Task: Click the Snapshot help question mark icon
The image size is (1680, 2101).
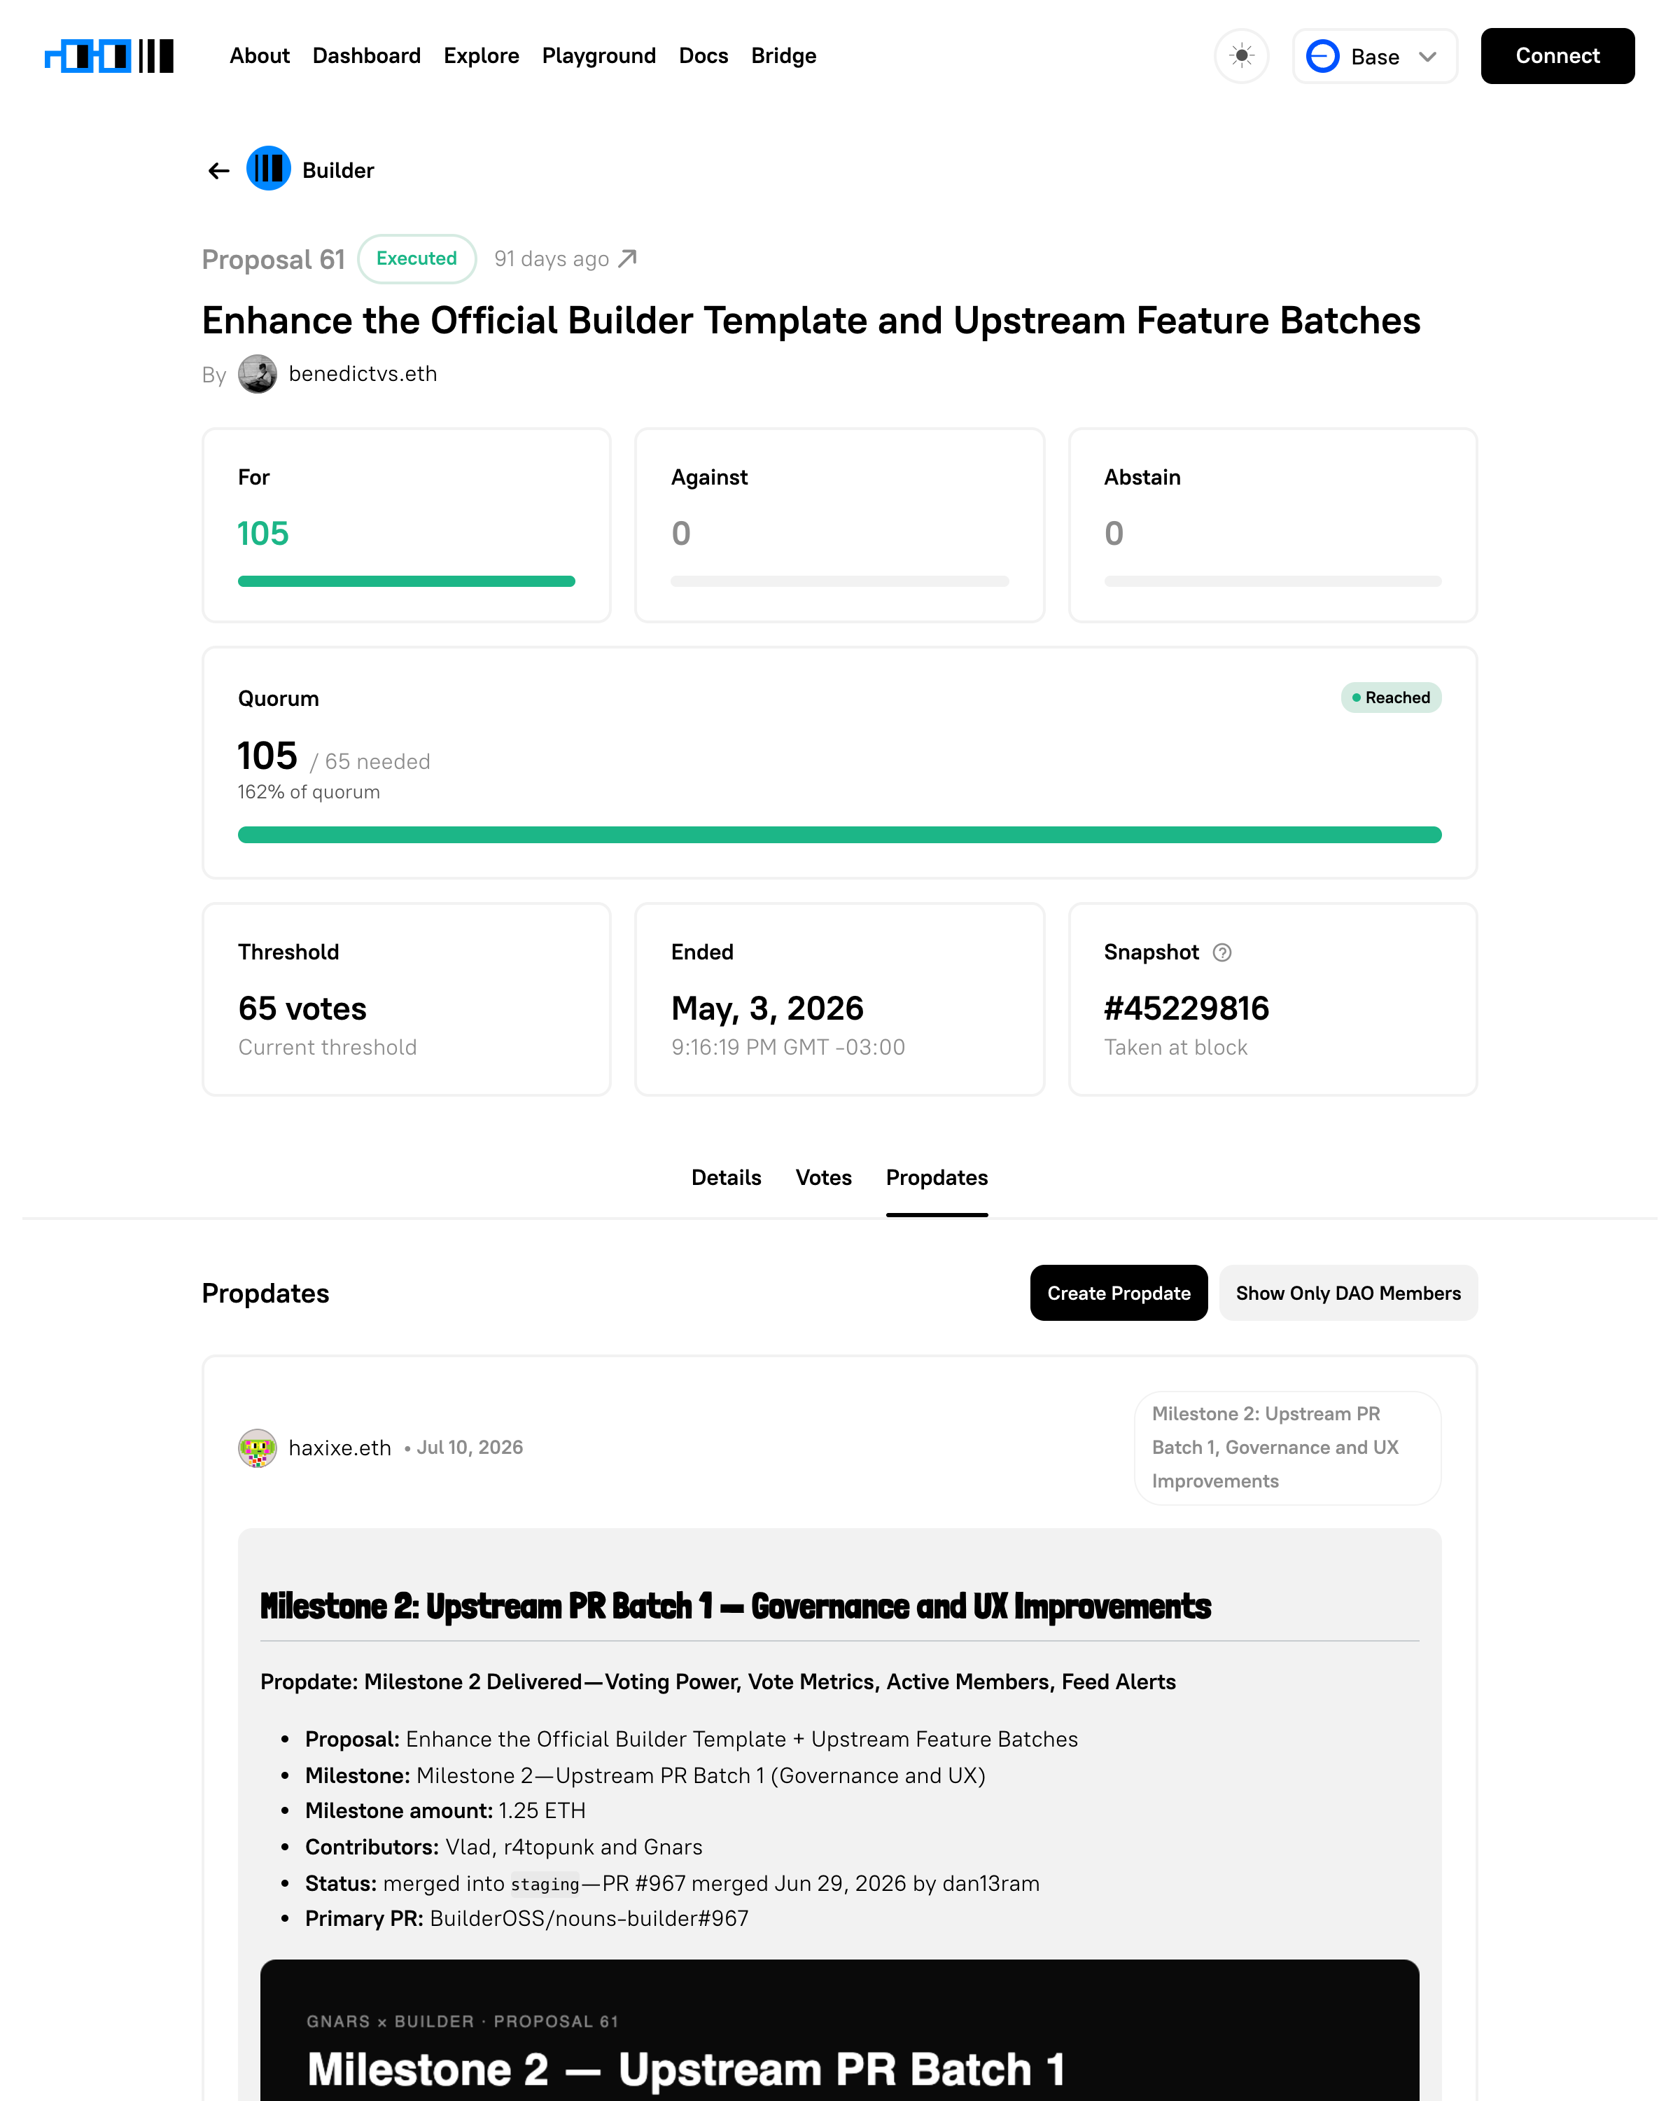Action: tap(1222, 952)
